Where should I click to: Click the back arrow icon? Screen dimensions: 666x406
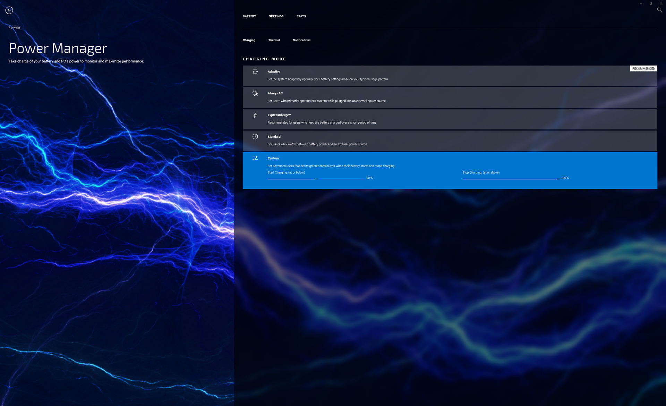pos(9,10)
